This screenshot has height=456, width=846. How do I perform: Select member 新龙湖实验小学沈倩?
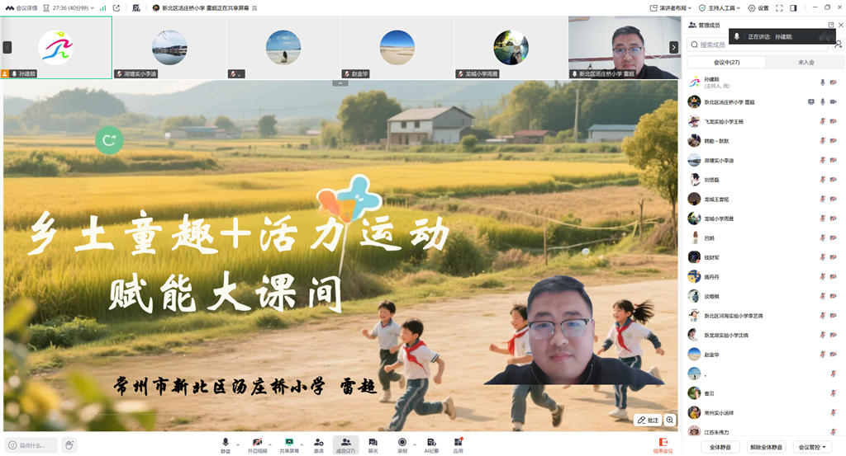tap(763, 335)
